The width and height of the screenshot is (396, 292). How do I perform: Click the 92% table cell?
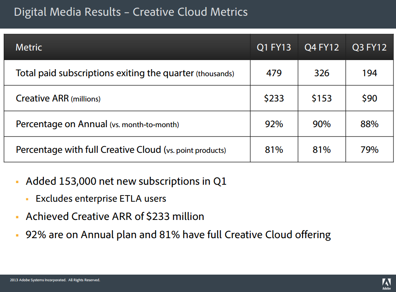point(274,124)
